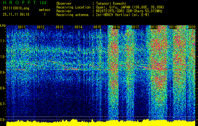This screenshot has height=126, width=198.
Task: Click the meteor label
Action: (45, 10)
